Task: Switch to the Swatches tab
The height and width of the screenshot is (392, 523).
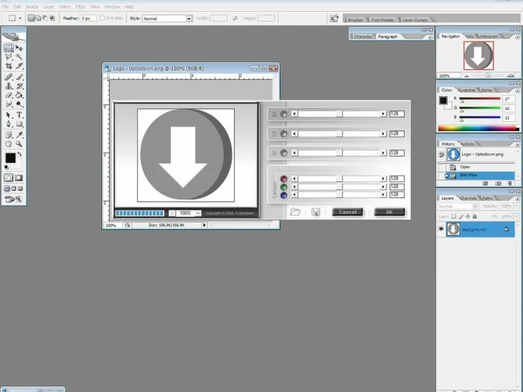Action: coord(466,90)
